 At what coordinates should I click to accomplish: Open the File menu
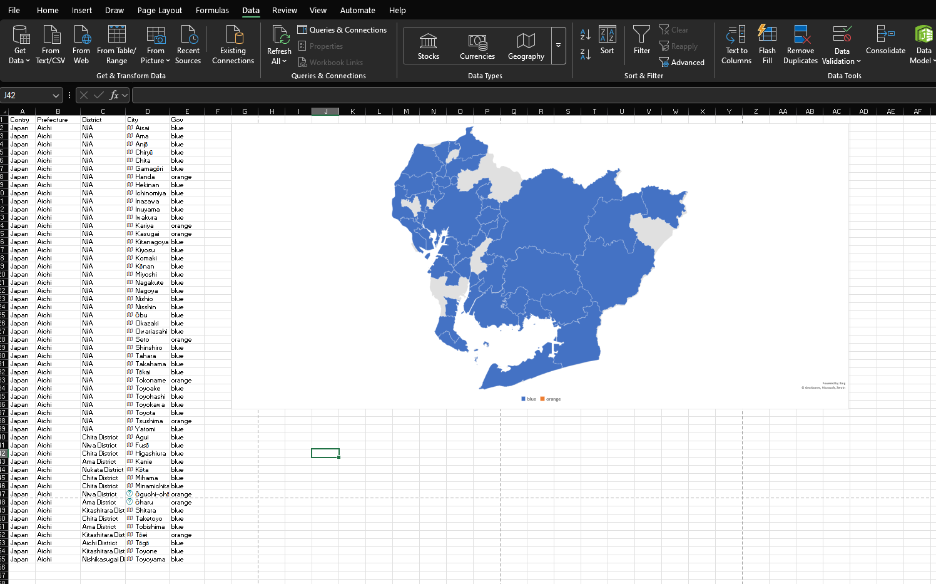(x=14, y=10)
